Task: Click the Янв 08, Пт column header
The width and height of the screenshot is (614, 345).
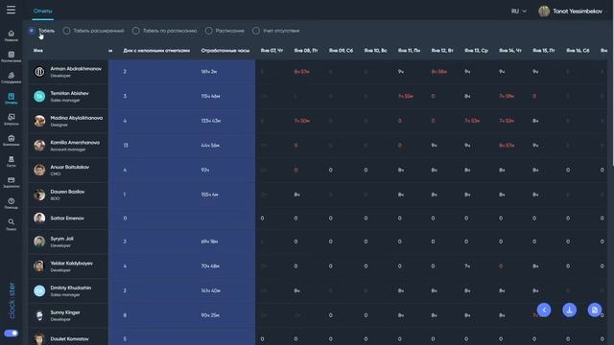Action: point(306,51)
